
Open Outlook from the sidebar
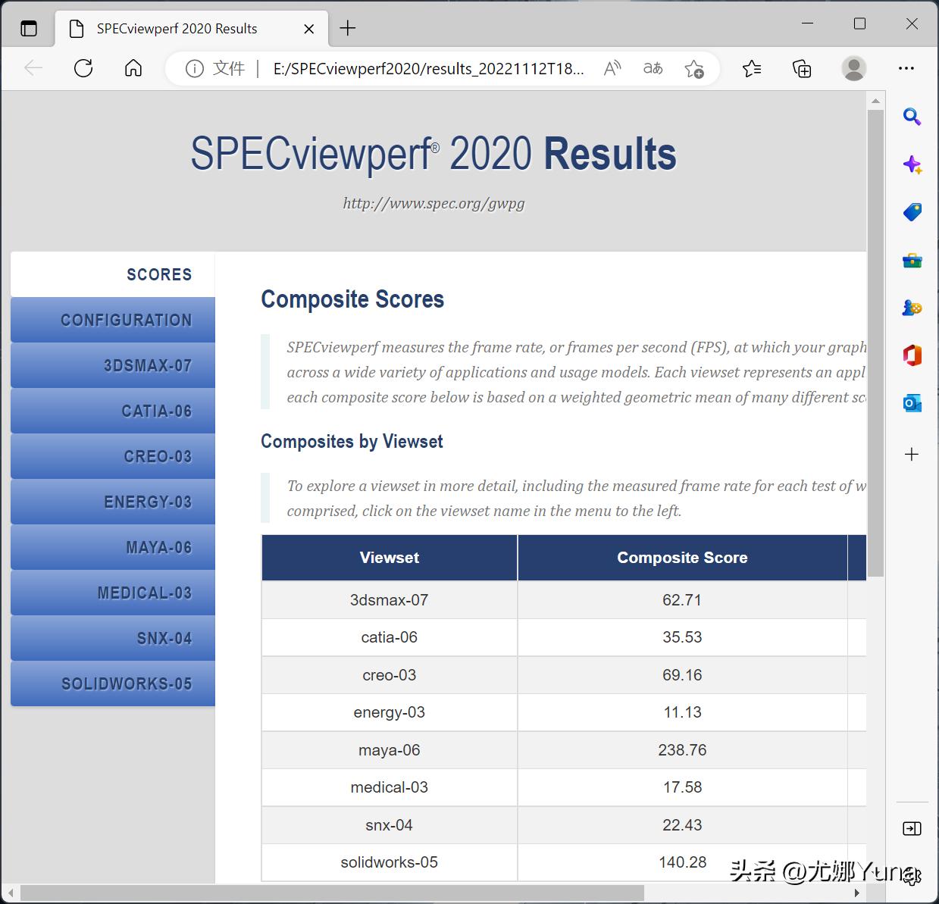pos(912,402)
